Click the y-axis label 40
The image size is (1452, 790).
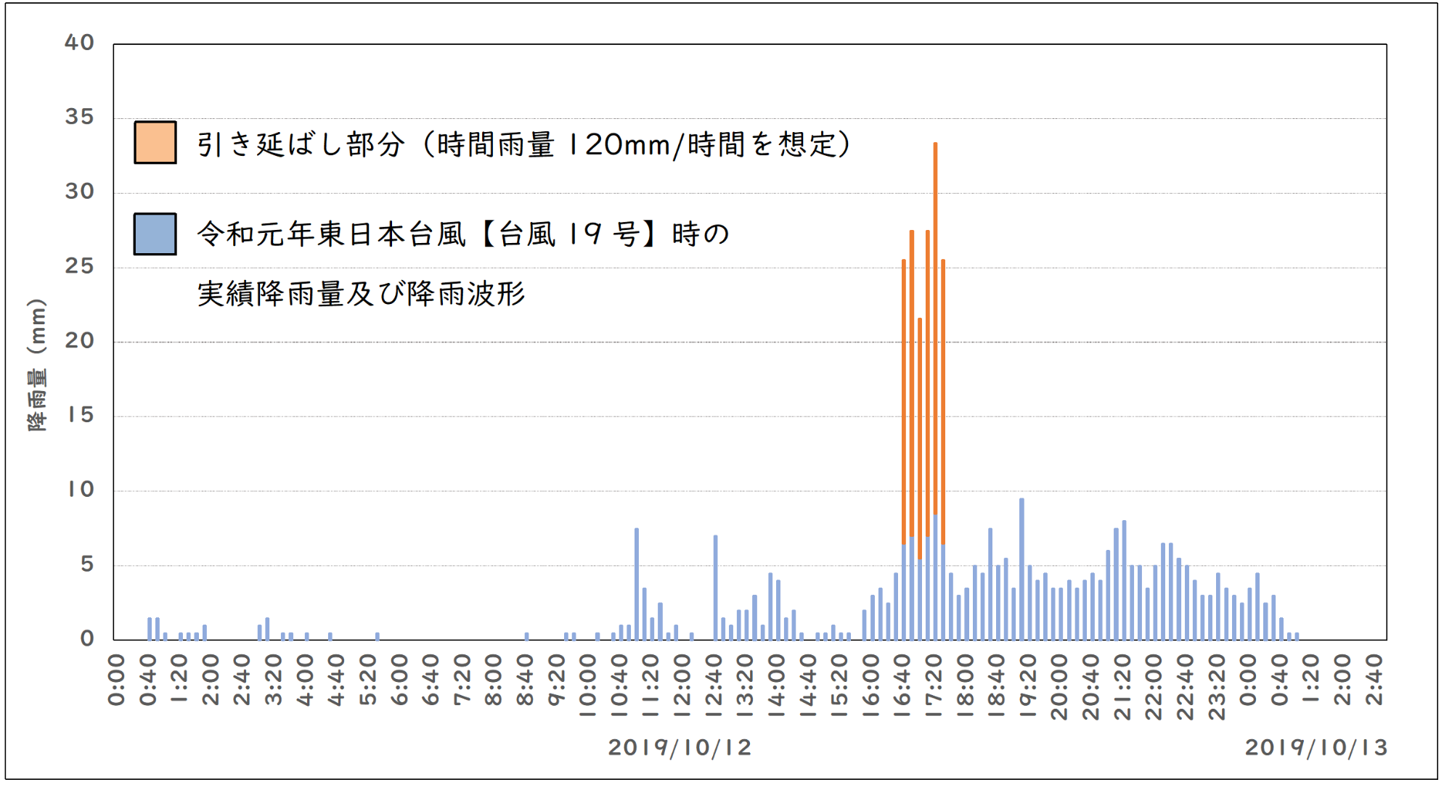pyautogui.click(x=80, y=43)
